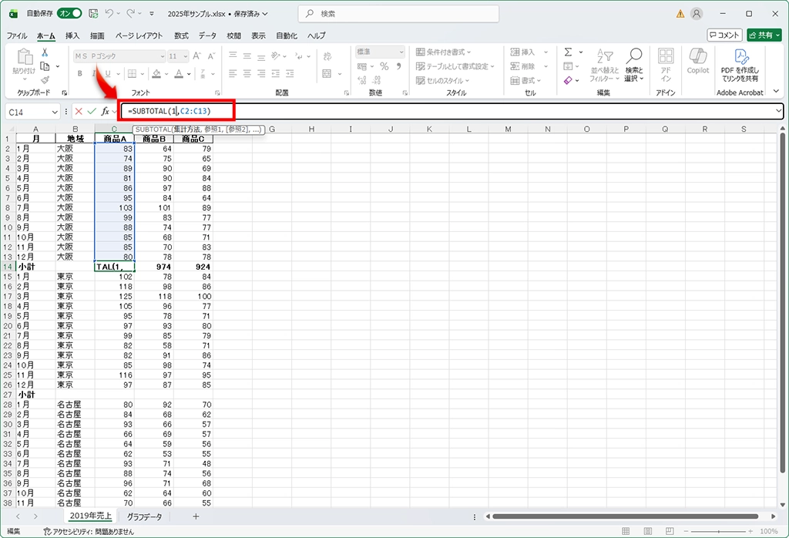Open the Insert Function (fx) dialog
The height and width of the screenshot is (538, 789).
coord(106,112)
